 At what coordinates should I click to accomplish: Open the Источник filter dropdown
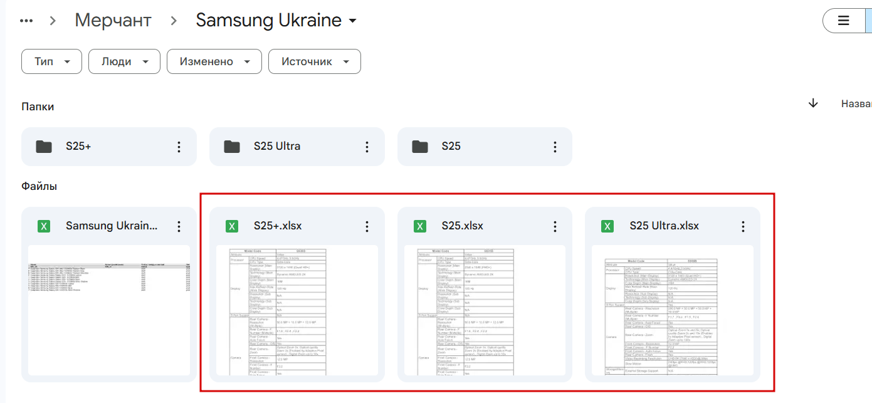pyautogui.click(x=315, y=61)
